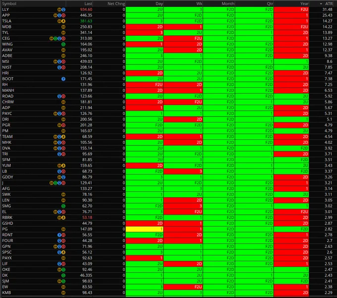This screenshot has height=298, width=337.
Task: Click the red Day cell for RH
Action: point(144,85)
